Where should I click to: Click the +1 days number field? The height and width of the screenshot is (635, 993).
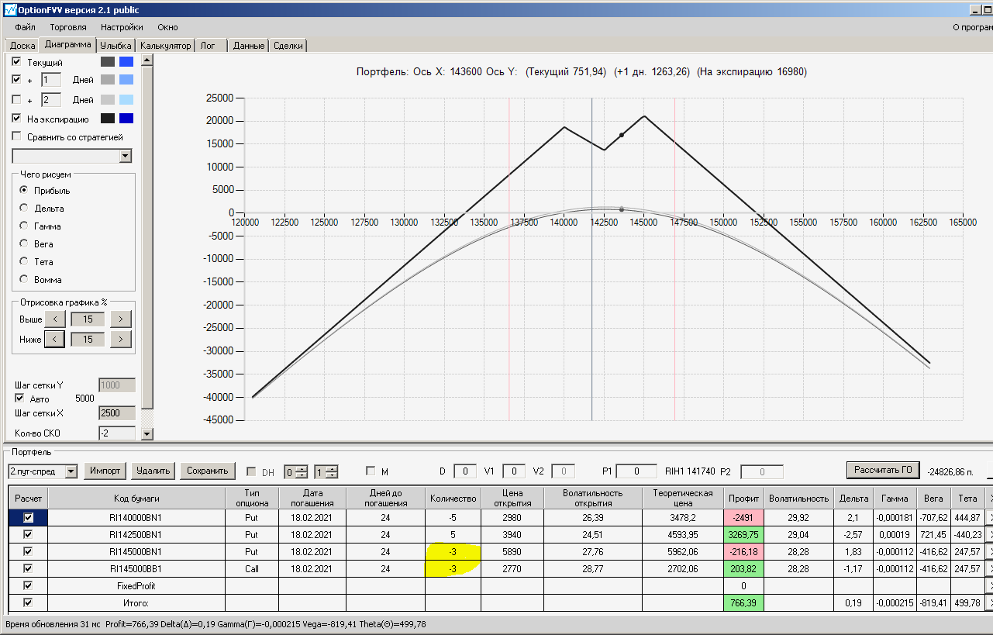[51, 79]
